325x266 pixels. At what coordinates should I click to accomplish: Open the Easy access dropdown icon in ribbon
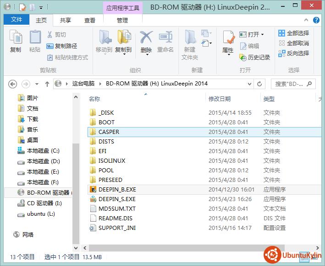click(x=206, y=43)
